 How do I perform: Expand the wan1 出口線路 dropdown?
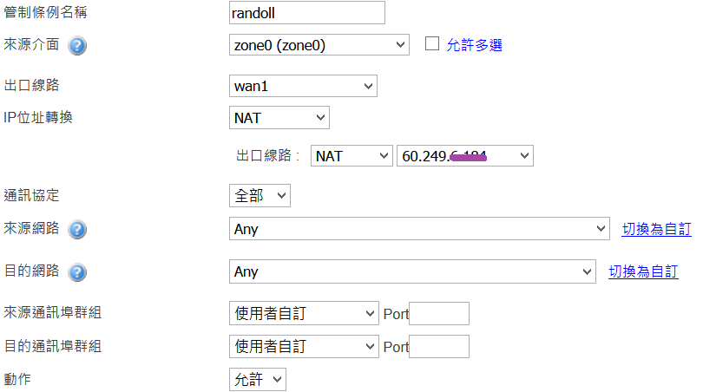coord(301,86)
